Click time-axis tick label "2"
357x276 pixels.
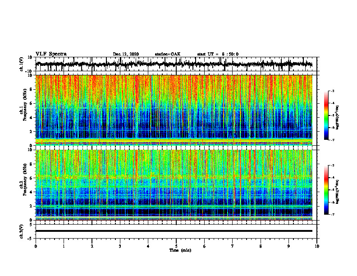[x=92, y=246]
